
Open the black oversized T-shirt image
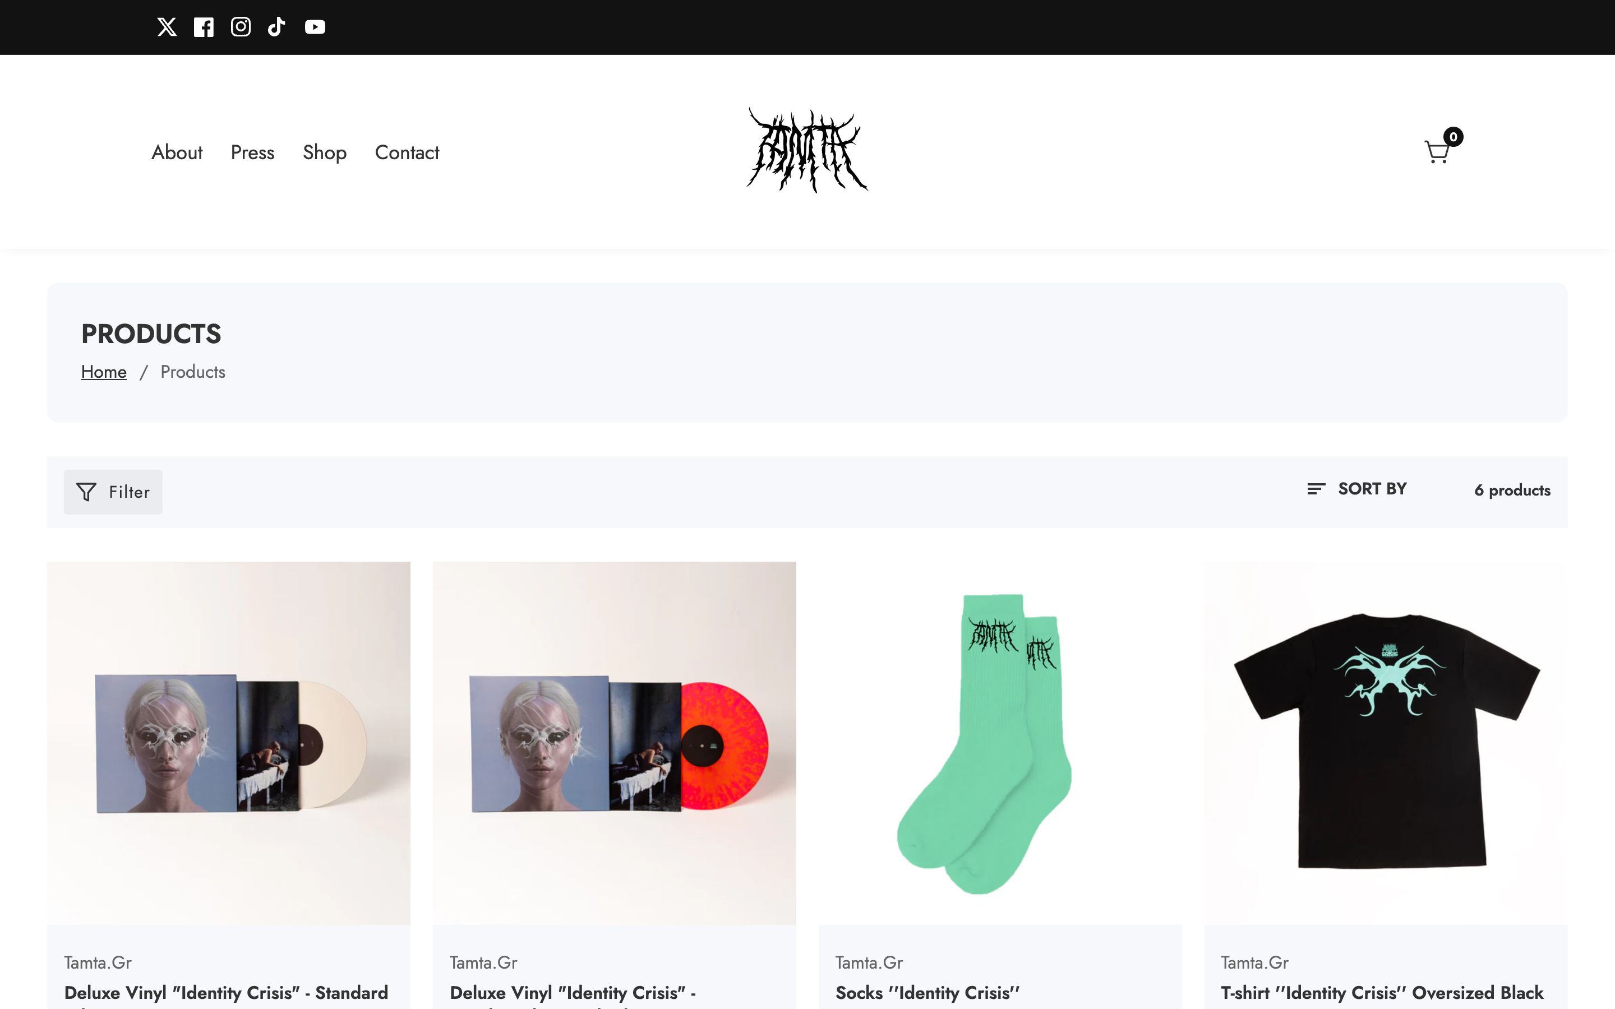[1386, 743]
